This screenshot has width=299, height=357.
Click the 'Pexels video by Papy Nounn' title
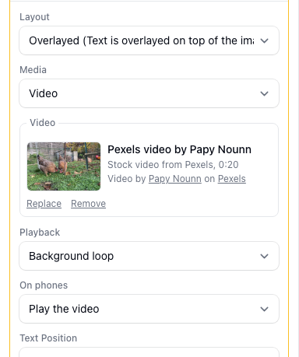[180, 149]
